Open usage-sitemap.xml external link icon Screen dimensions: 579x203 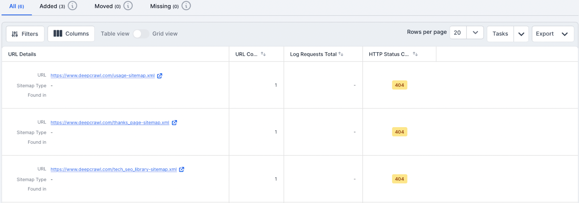pyautogui.click(x=160, y=76)
